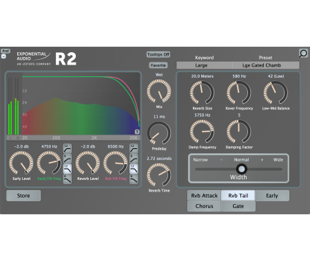Screen dimensions: 310x261
Task: Switch to the Rvb Attack tab
Action: click(x=205, y=196)
